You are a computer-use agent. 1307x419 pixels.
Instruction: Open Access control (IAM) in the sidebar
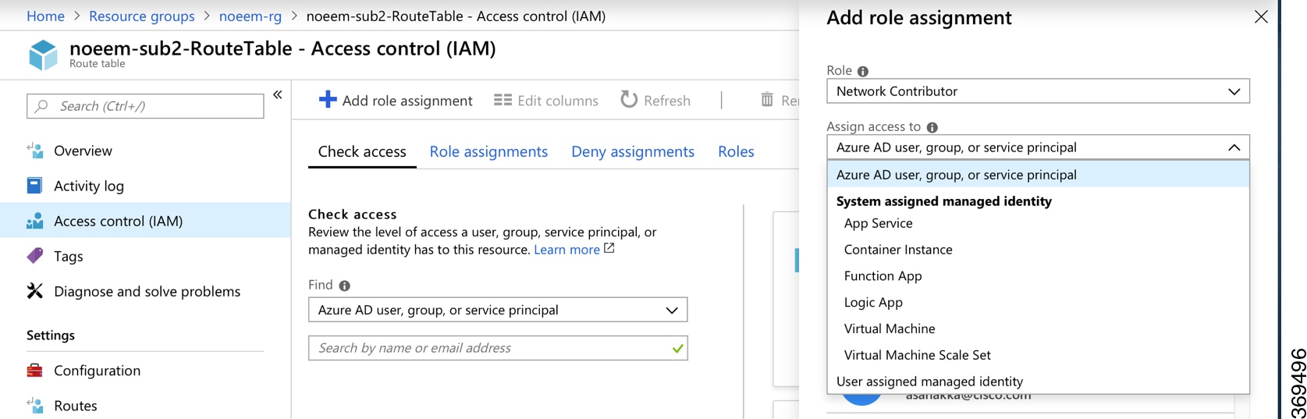(145, 221)
